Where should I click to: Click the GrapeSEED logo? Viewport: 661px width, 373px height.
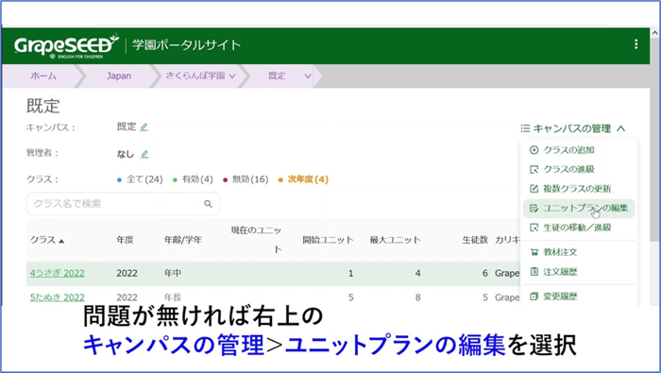click(66, 45)
